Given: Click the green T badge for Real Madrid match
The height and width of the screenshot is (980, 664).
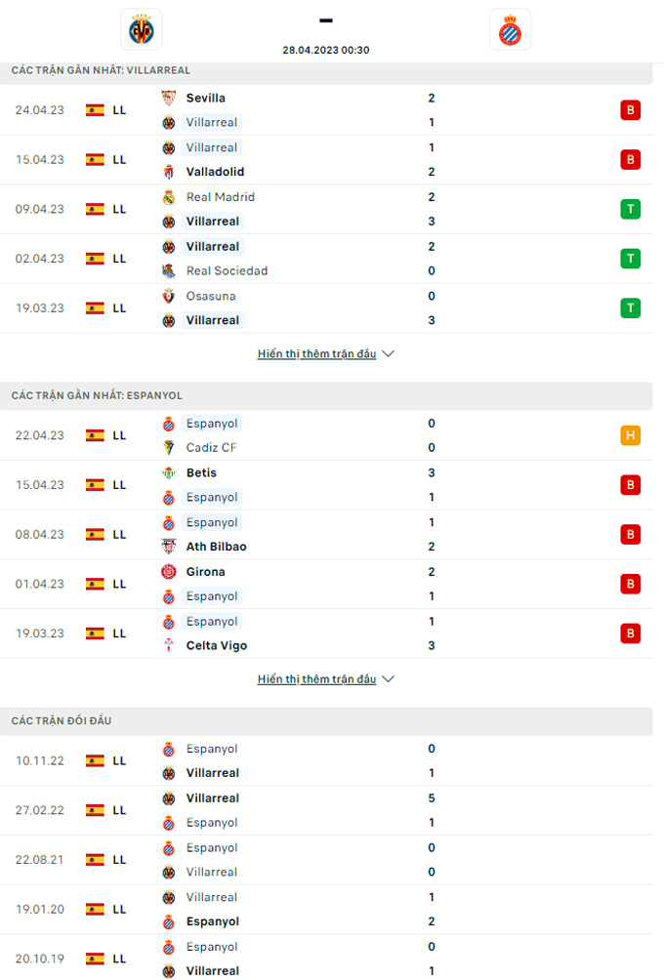Looking at the screenshot, I should click(630, 209).
